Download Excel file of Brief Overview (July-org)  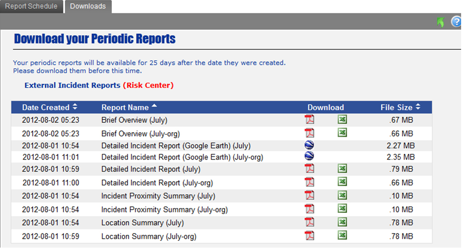[342, 133]
